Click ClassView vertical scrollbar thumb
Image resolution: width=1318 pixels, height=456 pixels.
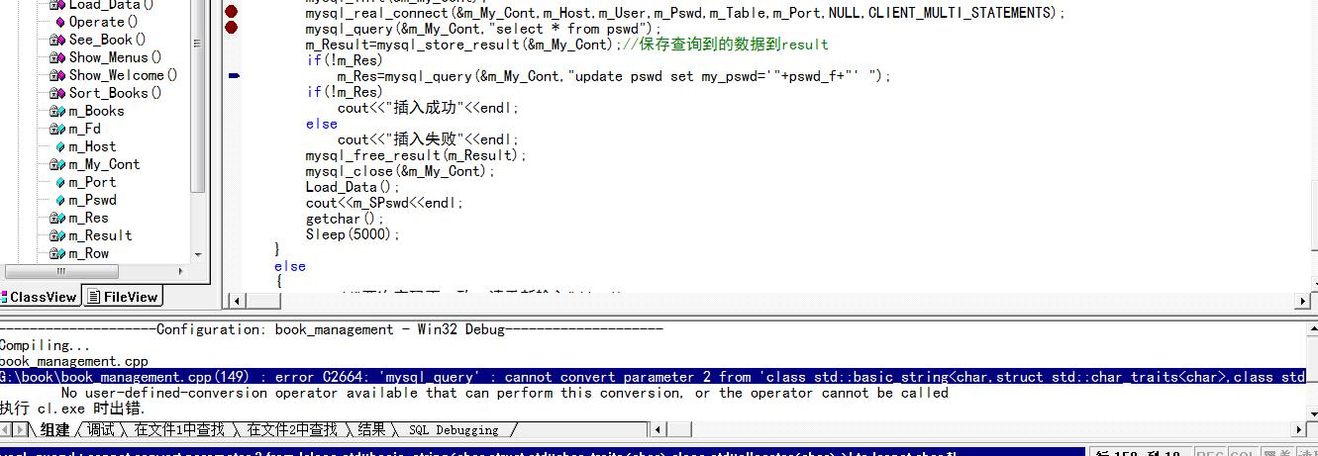coord(199,95)
